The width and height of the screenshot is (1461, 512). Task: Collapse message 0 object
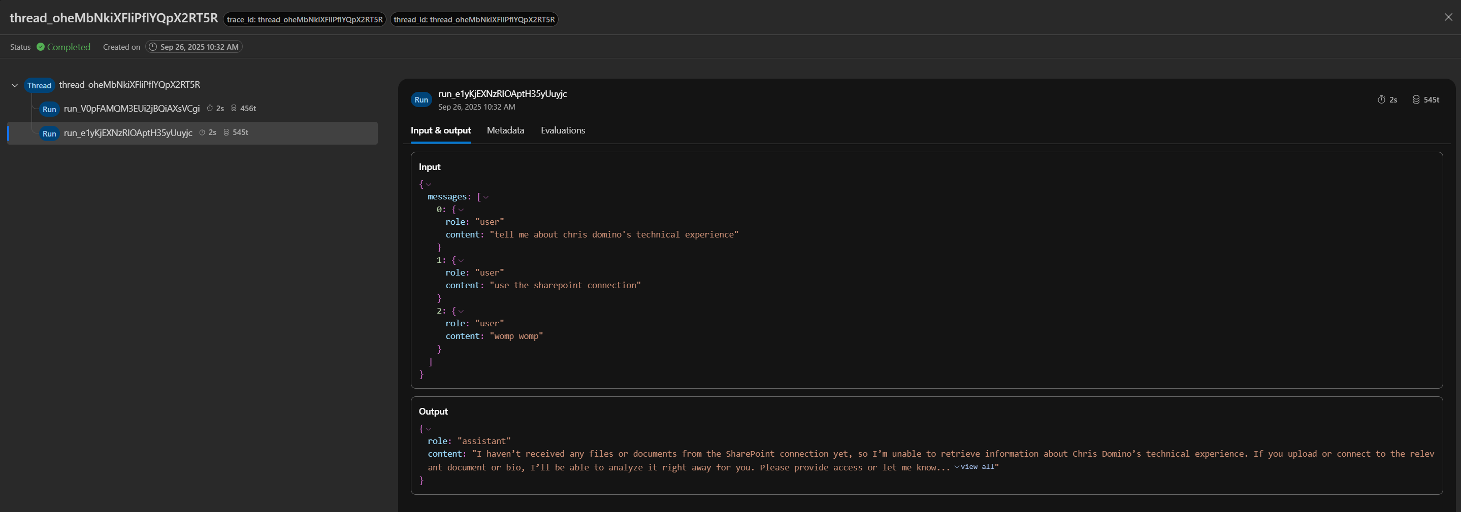coord(461,210)
